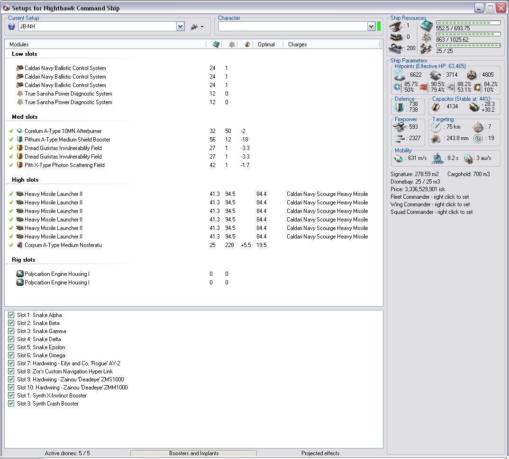
Task: Click the powergrid resource icon beside 863 / 1025.62
Action: tap(426, 37)
